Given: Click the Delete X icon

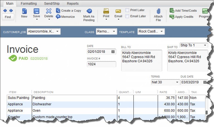Looking at the screenshot, I should pyautogui.click(x=49, y=11).
